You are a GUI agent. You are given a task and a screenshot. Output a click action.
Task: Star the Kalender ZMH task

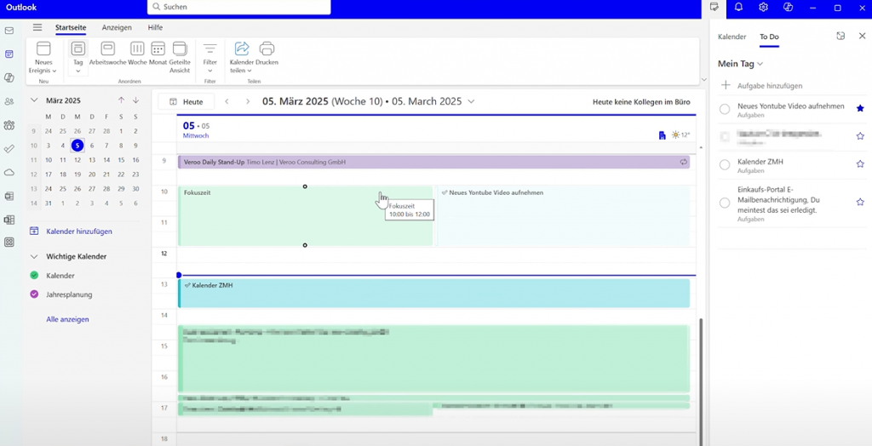point(860,163)
